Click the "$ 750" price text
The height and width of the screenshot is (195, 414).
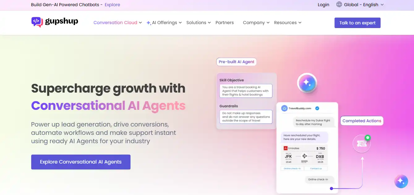pyautogui.click(x=321, y=148)
